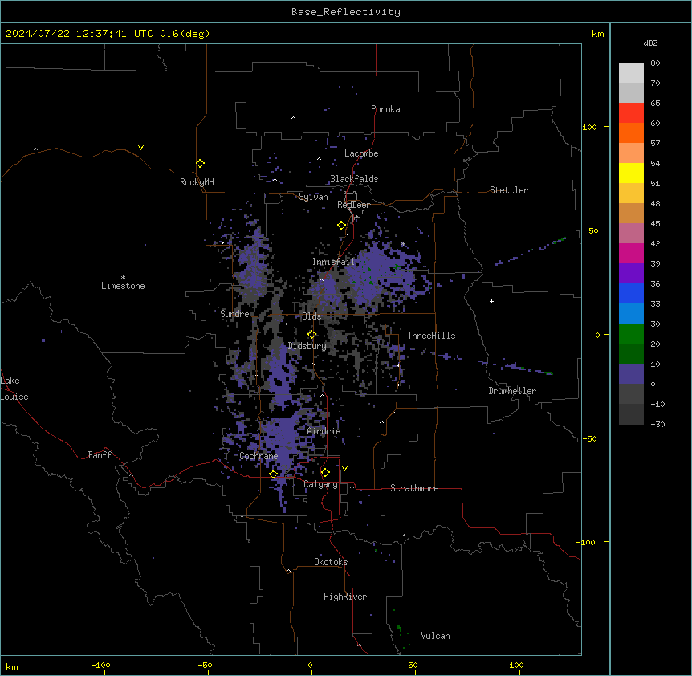Select the Okotoks label

[331, 562]
